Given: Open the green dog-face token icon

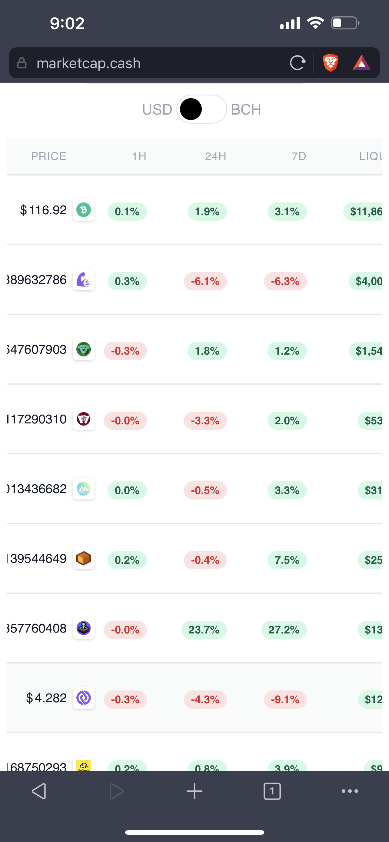Looking at the screenshot, I should 84,349.
